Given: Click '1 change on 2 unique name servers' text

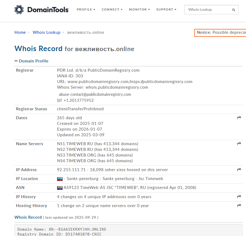Looking at the screenshot, I should pyautogui.click(x=103, y=206).
